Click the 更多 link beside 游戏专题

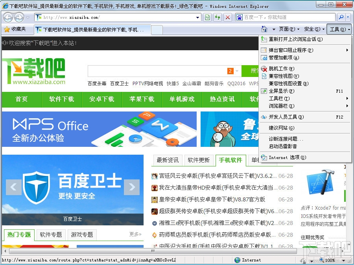[134, 234]
